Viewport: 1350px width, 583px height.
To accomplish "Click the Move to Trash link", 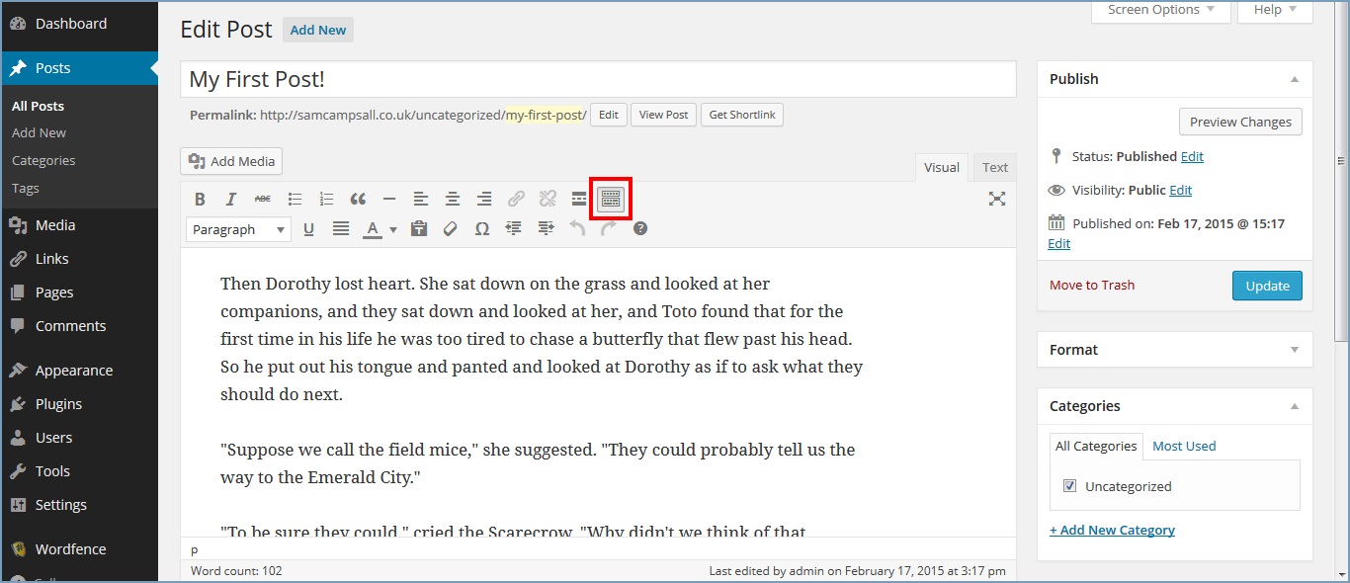I will [1091, 285].
